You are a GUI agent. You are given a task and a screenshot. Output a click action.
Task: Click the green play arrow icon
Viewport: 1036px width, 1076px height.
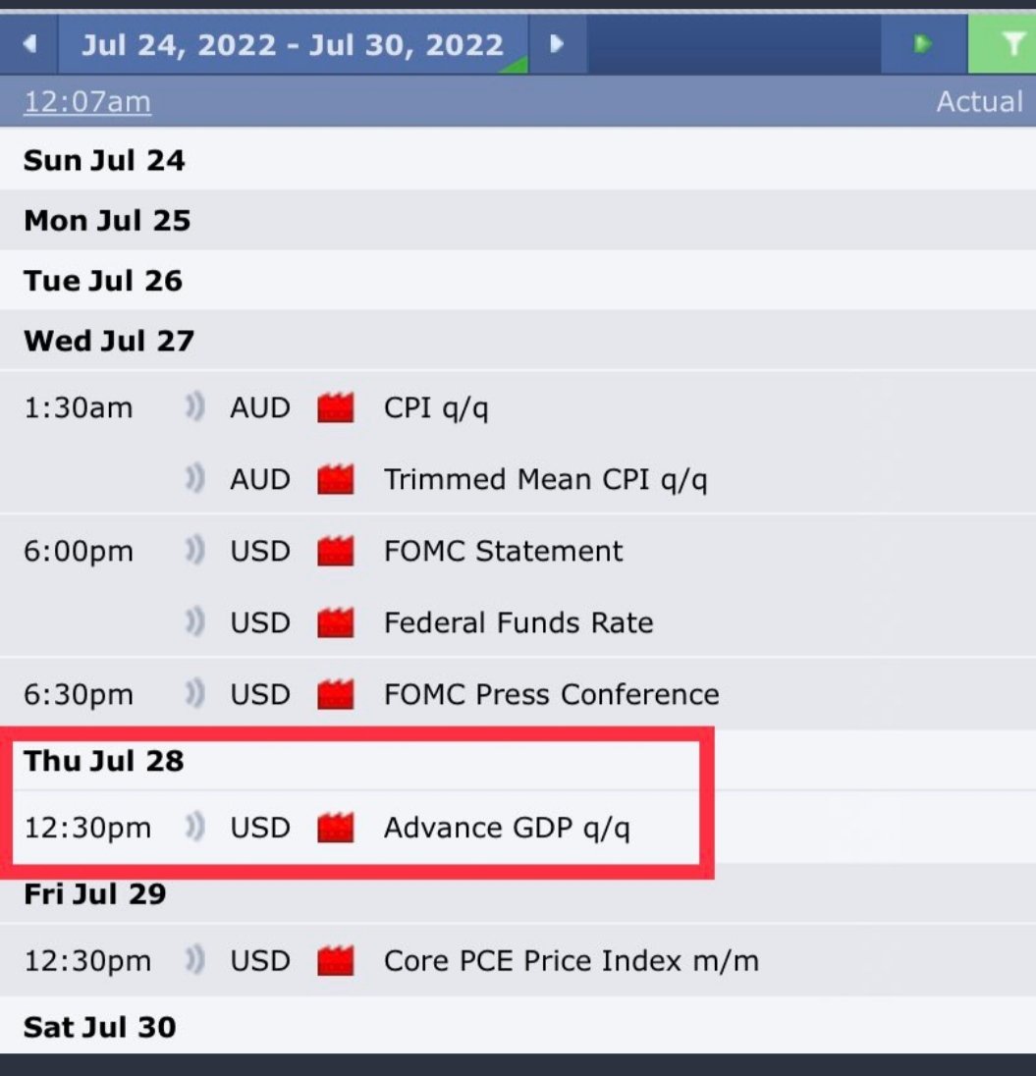coord(923,44)
